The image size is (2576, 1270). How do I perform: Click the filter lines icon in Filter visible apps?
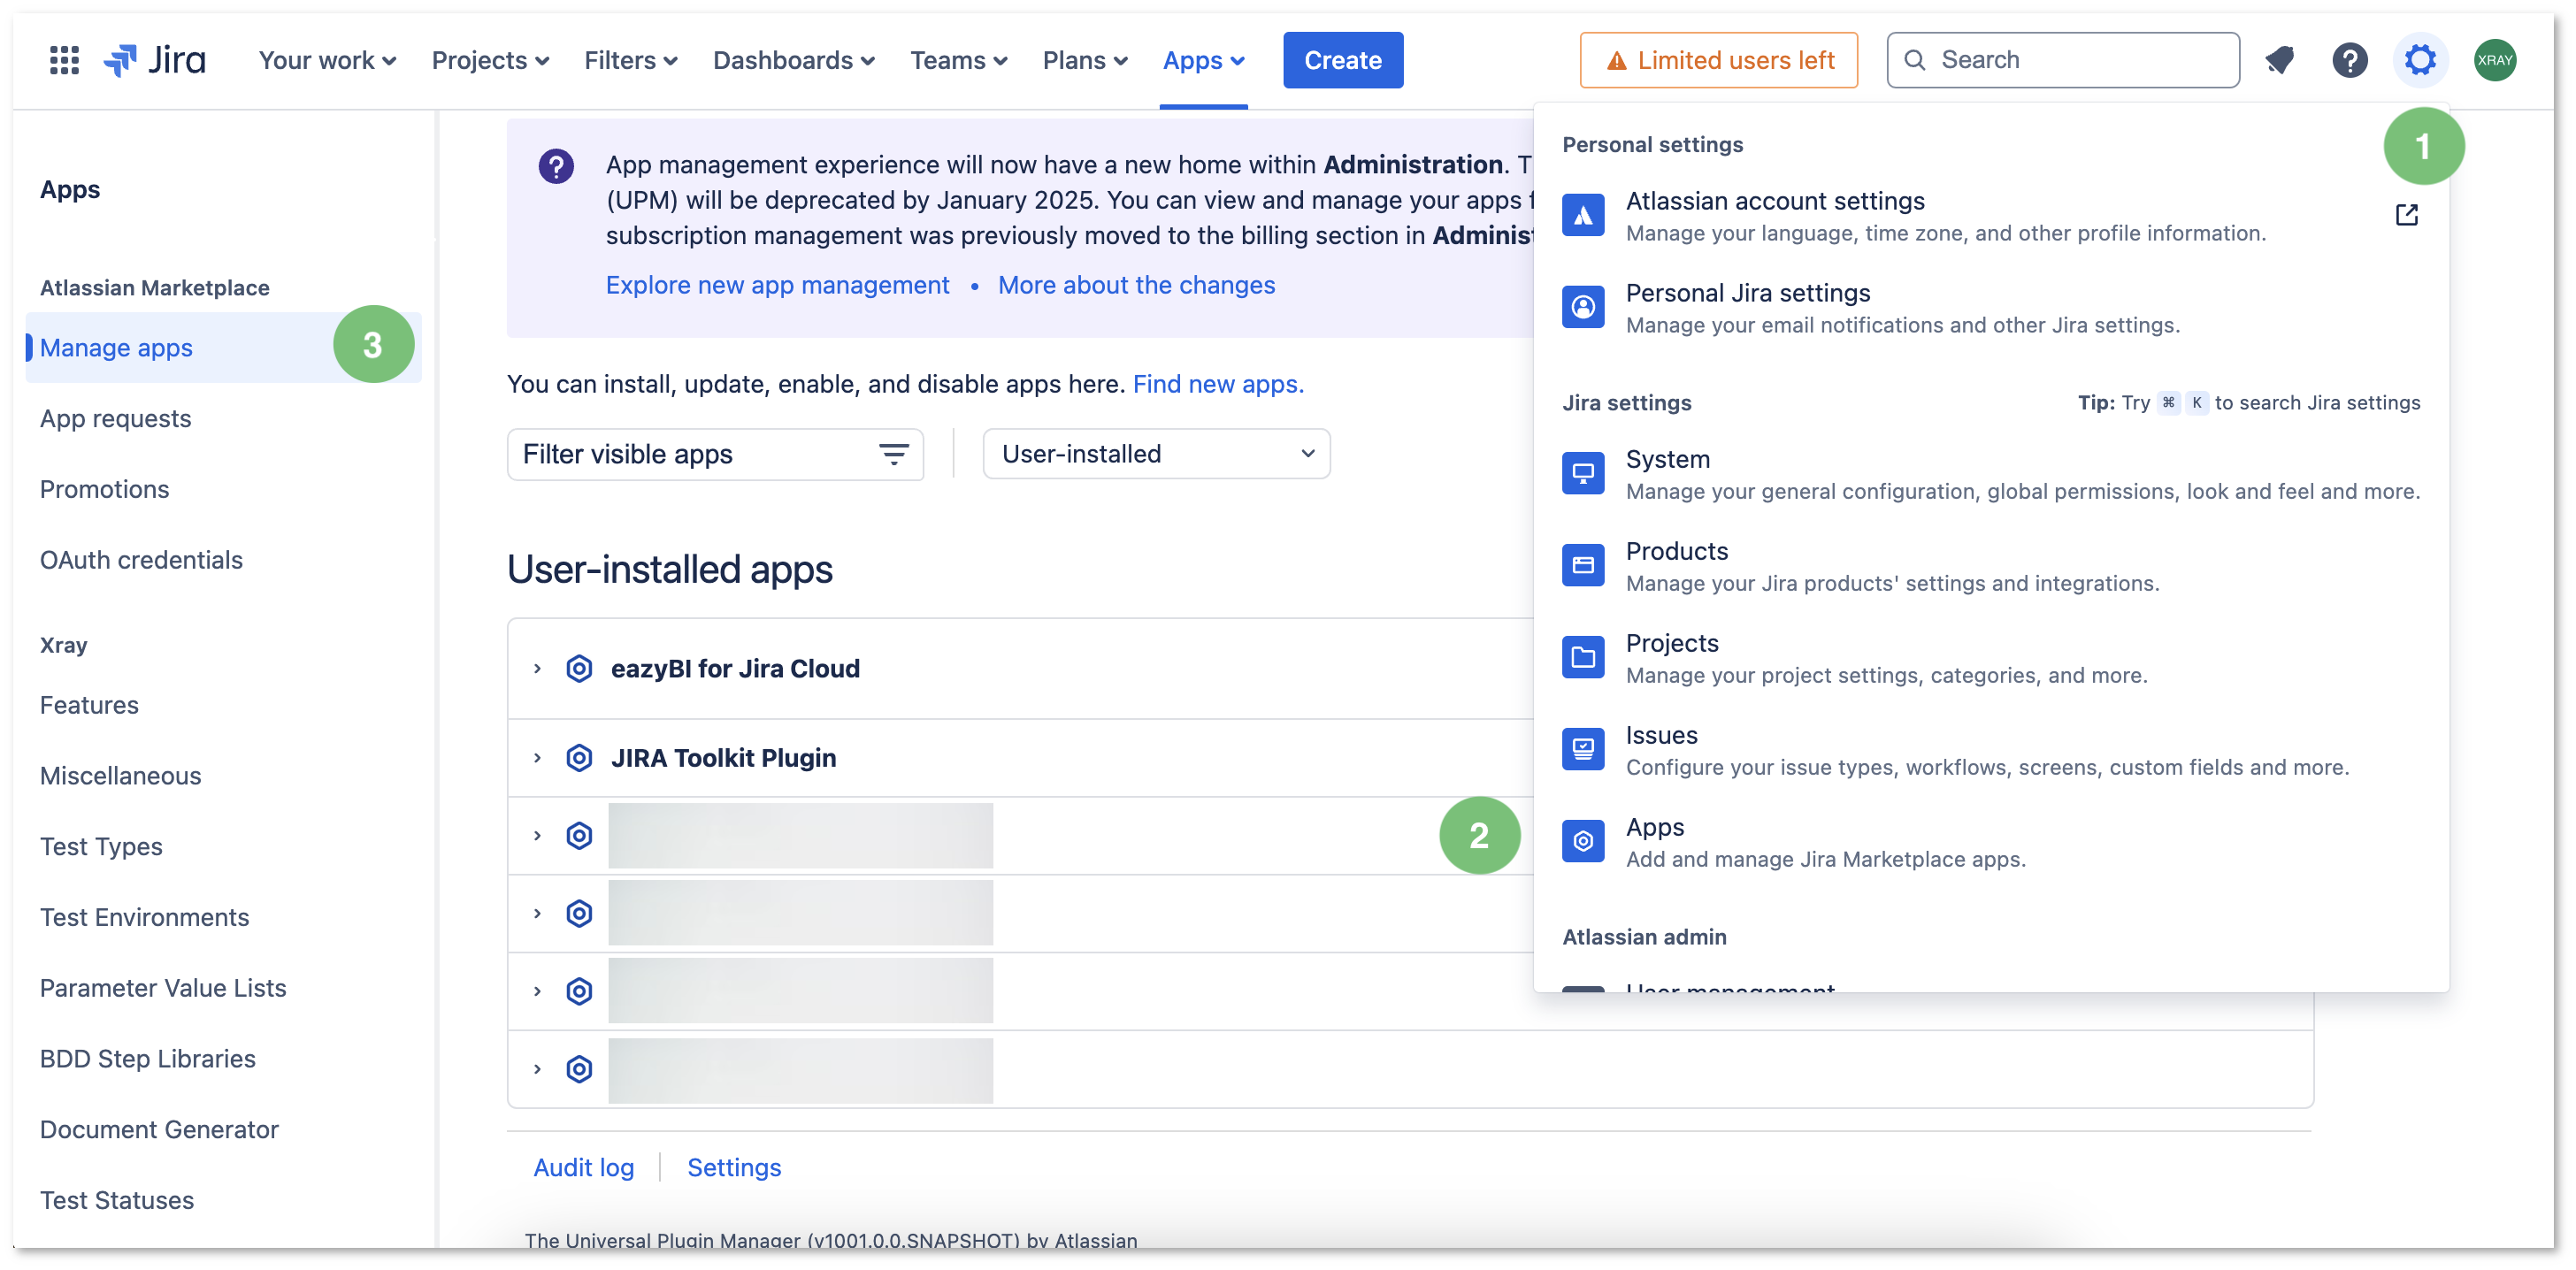pos(893,455)
